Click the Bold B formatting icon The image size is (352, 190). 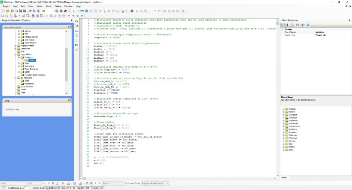(44, 183)
